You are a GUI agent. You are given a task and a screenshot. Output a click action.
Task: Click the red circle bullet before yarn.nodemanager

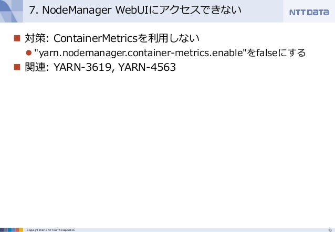coord(29,53)
